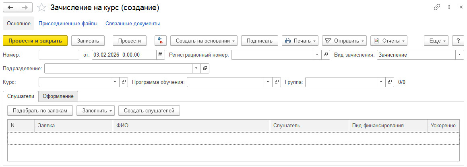
Task: Open the Подразделение field selection form icon
Action: point(205,69)
